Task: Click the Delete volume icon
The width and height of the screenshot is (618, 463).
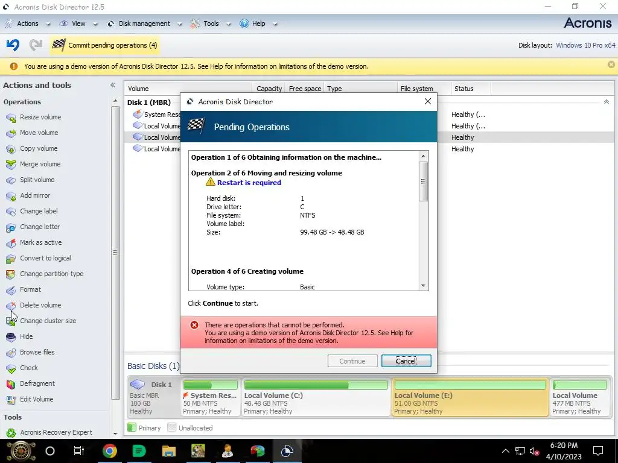Action: pyautogui.click(x=11, y=306)
